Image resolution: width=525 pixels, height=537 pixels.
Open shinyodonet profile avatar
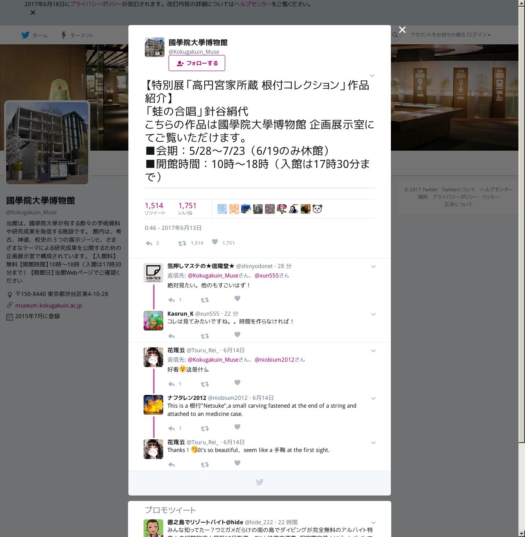point(153,273)
